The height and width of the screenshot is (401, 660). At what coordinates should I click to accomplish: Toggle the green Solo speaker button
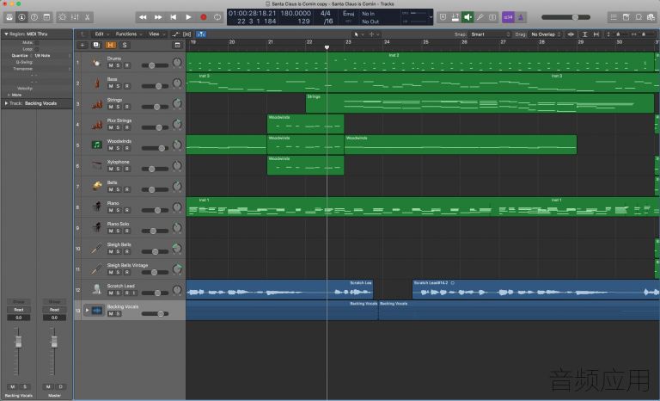coord(467,17)
